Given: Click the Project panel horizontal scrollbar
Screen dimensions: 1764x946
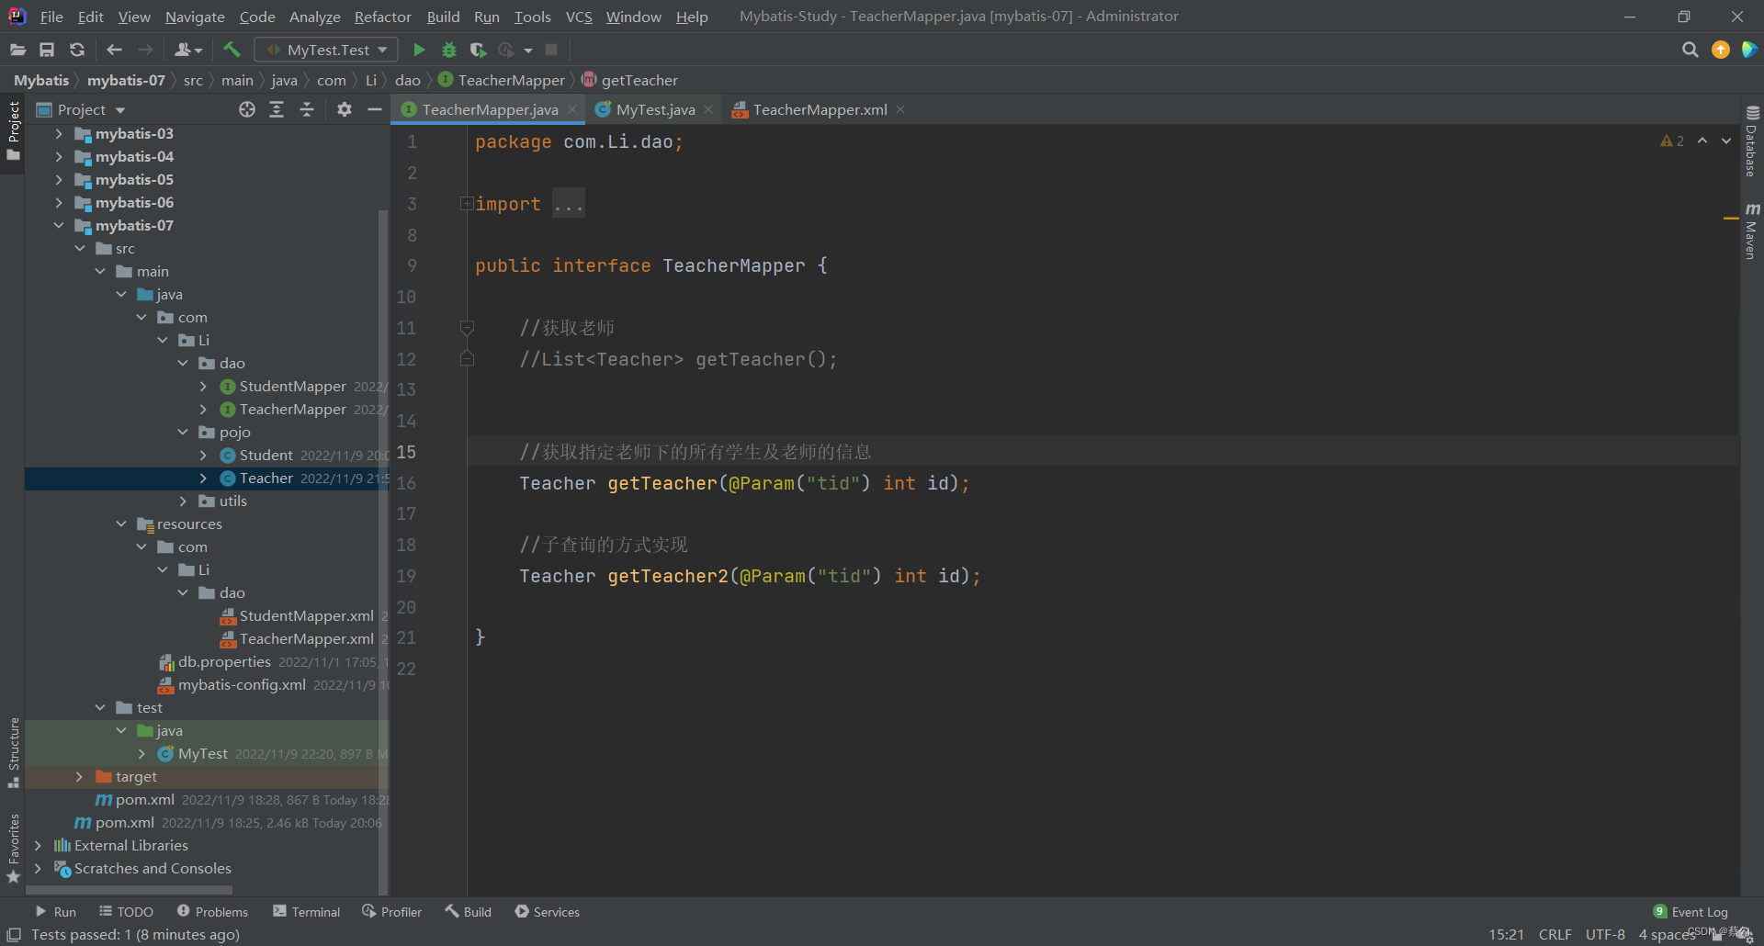Looking at the screenshot, I should click(129, 890).
